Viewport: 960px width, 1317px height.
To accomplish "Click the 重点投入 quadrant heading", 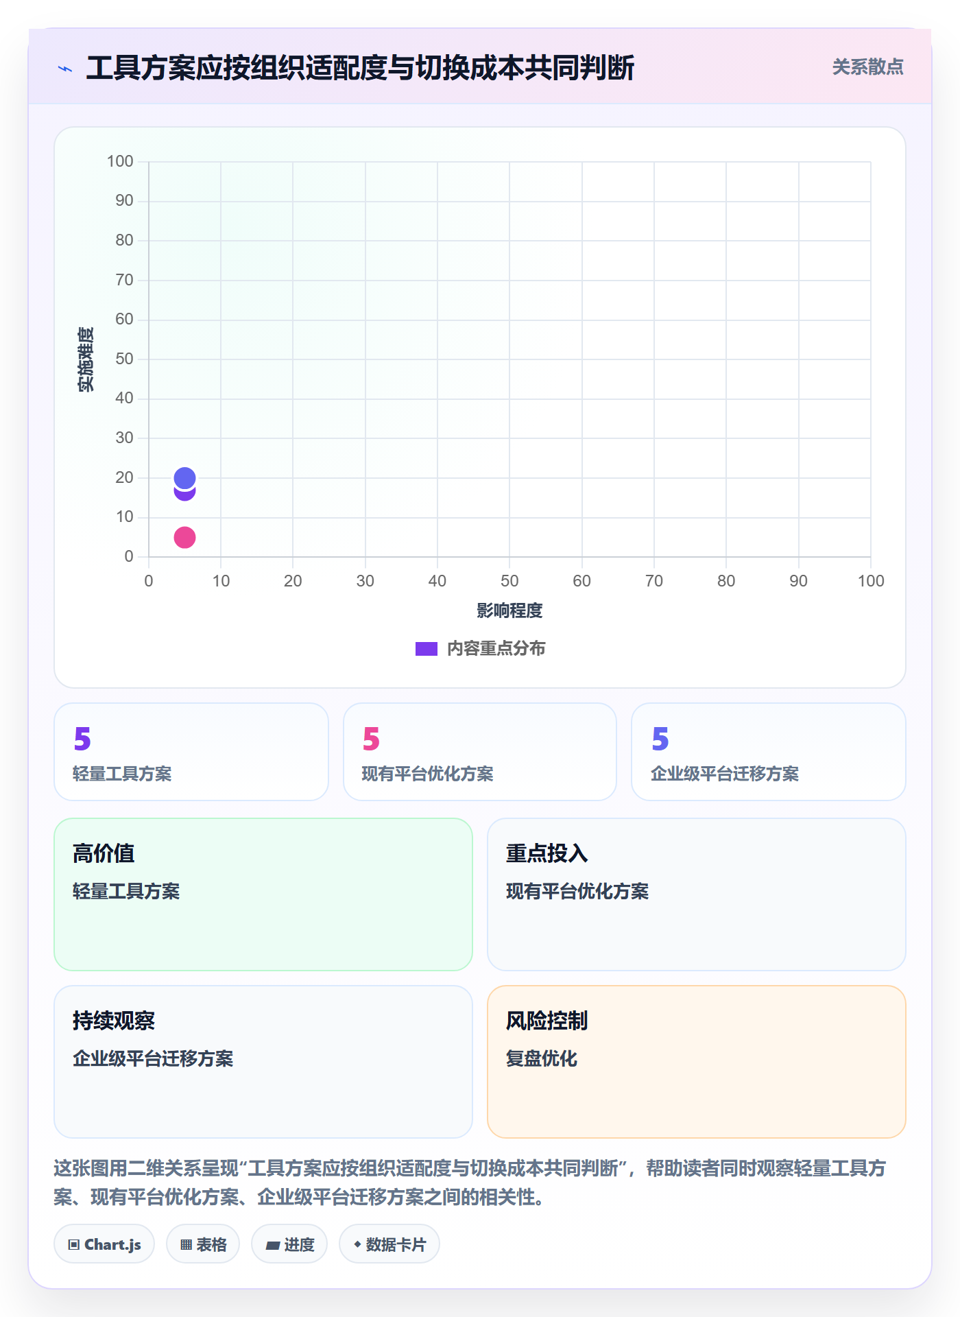I will 547,853.
